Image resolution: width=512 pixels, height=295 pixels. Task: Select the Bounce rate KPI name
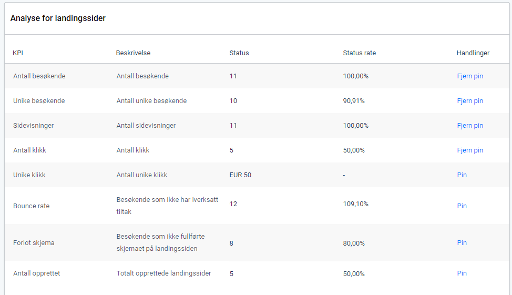(32, 206)
